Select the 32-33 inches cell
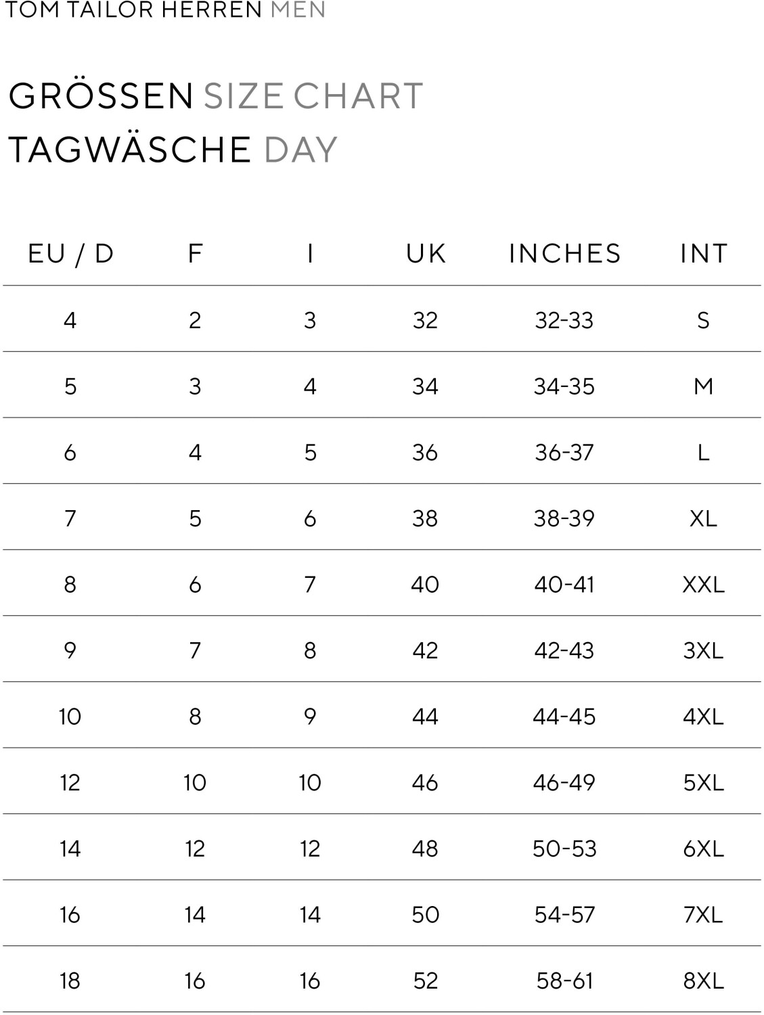764x1015 pixels. pos(564,320)
